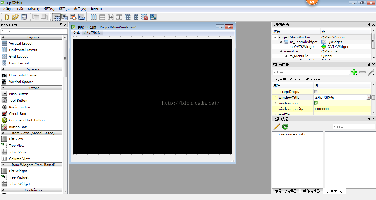Save the form with floppy disk icon
376x200 pixels.
pyautogui.click(x=24, y=17)
